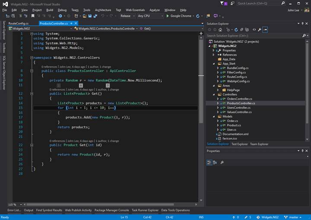Click the purple chat icon in toolbar
This screenshot has width=311, height=220.
click(216, 16)
